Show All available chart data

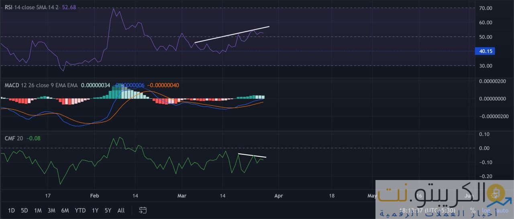[121, 210]
